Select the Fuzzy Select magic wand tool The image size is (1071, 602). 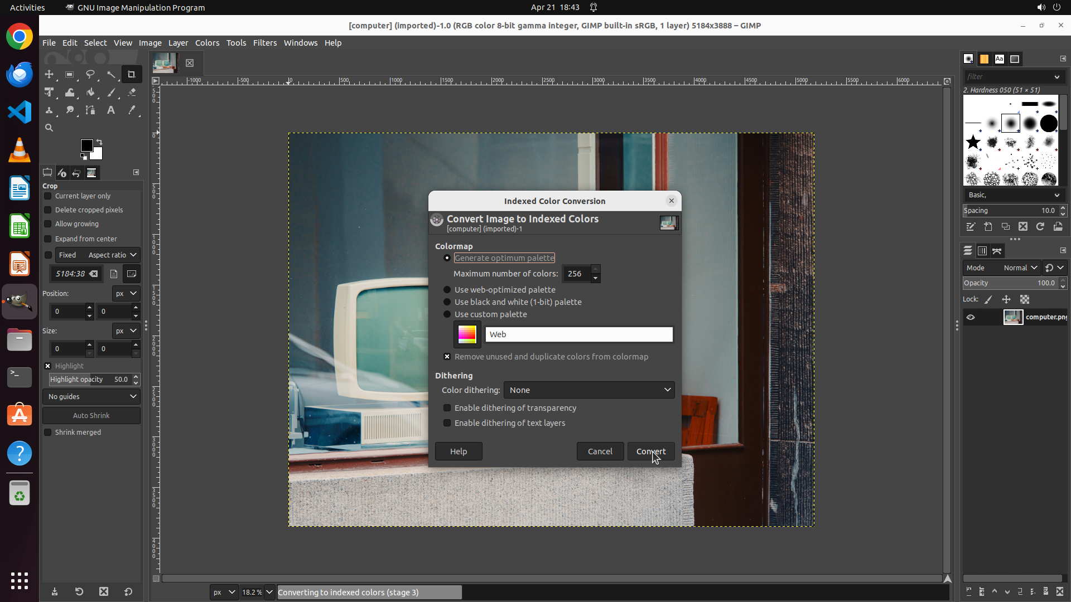pyautogui.click(x=111, y=74)
